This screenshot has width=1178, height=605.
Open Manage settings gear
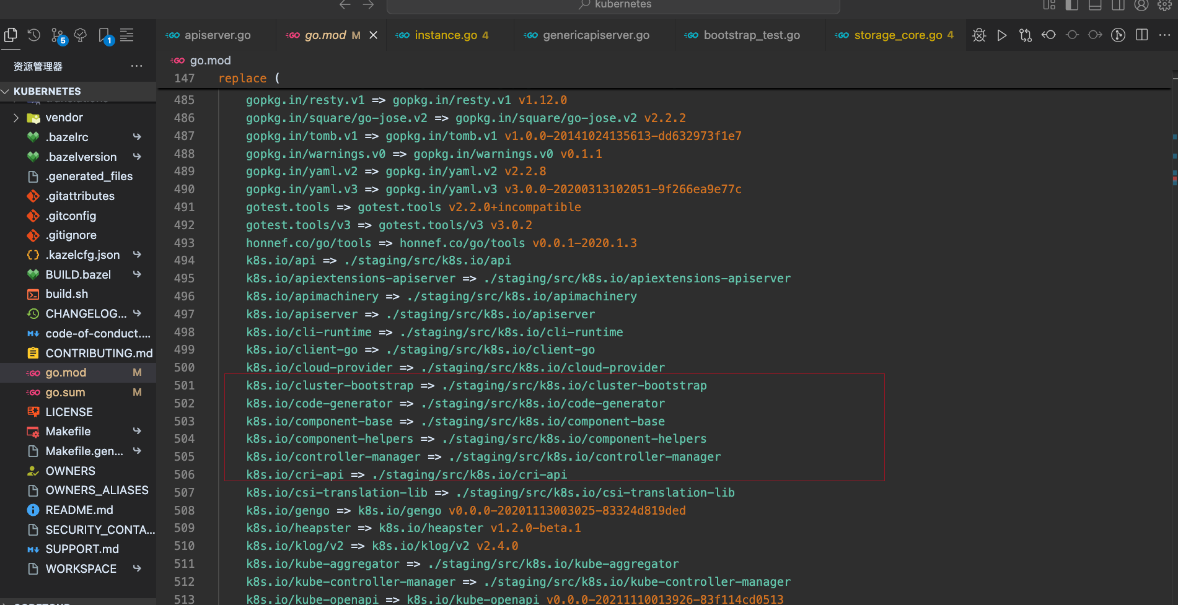point(1164,5)
